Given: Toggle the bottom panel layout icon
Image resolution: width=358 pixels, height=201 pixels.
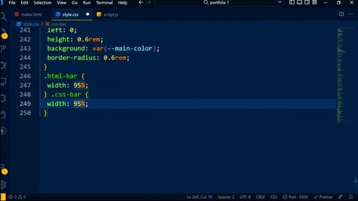Looking at the screenshot, I should 299,2.
